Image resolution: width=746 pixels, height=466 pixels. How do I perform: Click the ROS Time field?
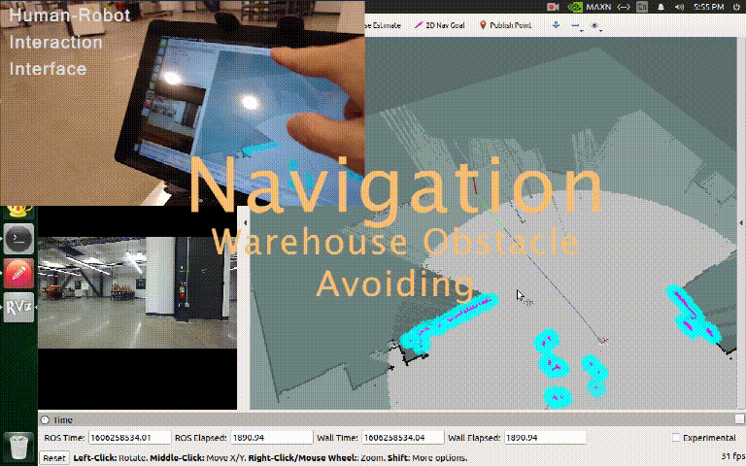click(x=129, y=438)
